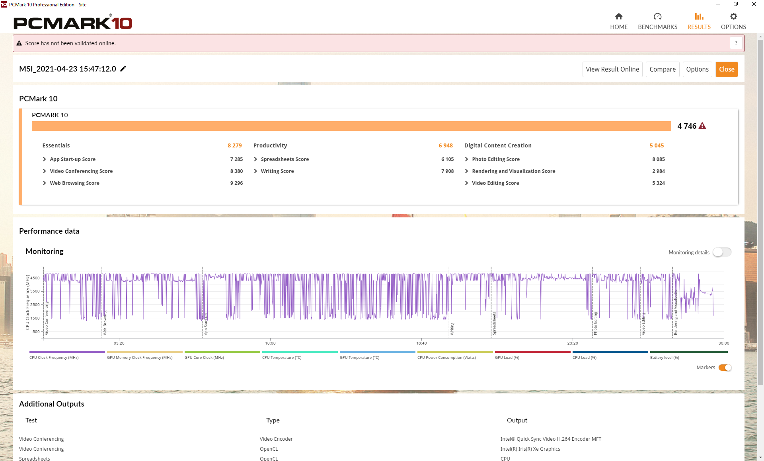The image size is (764, 461).
Task: Click the question mark help button
Action: click(736, 43)
